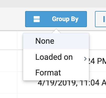This screenshot has height=98, width=106.
Task: Click empty toolbar area left of Group By
Action: click(x=13, y=19)
